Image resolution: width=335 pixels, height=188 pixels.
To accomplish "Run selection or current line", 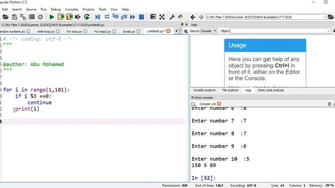I will (x=78, y=17).
